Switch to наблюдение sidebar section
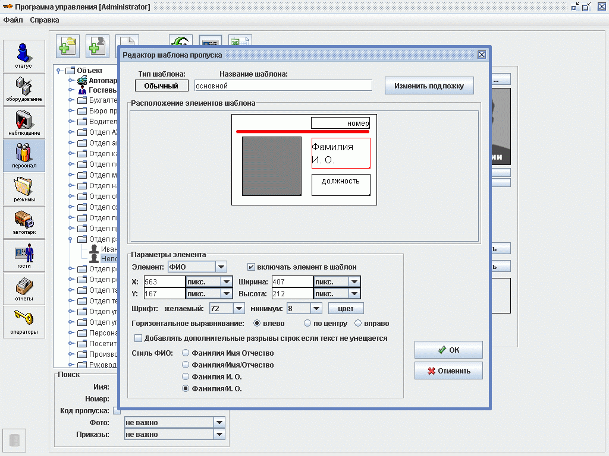The width and height of the screenshot is (609, 456). coord(24,122)
